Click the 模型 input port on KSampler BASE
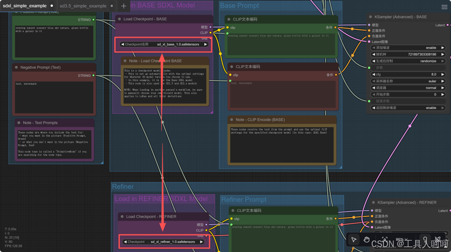 click(369, 25)
